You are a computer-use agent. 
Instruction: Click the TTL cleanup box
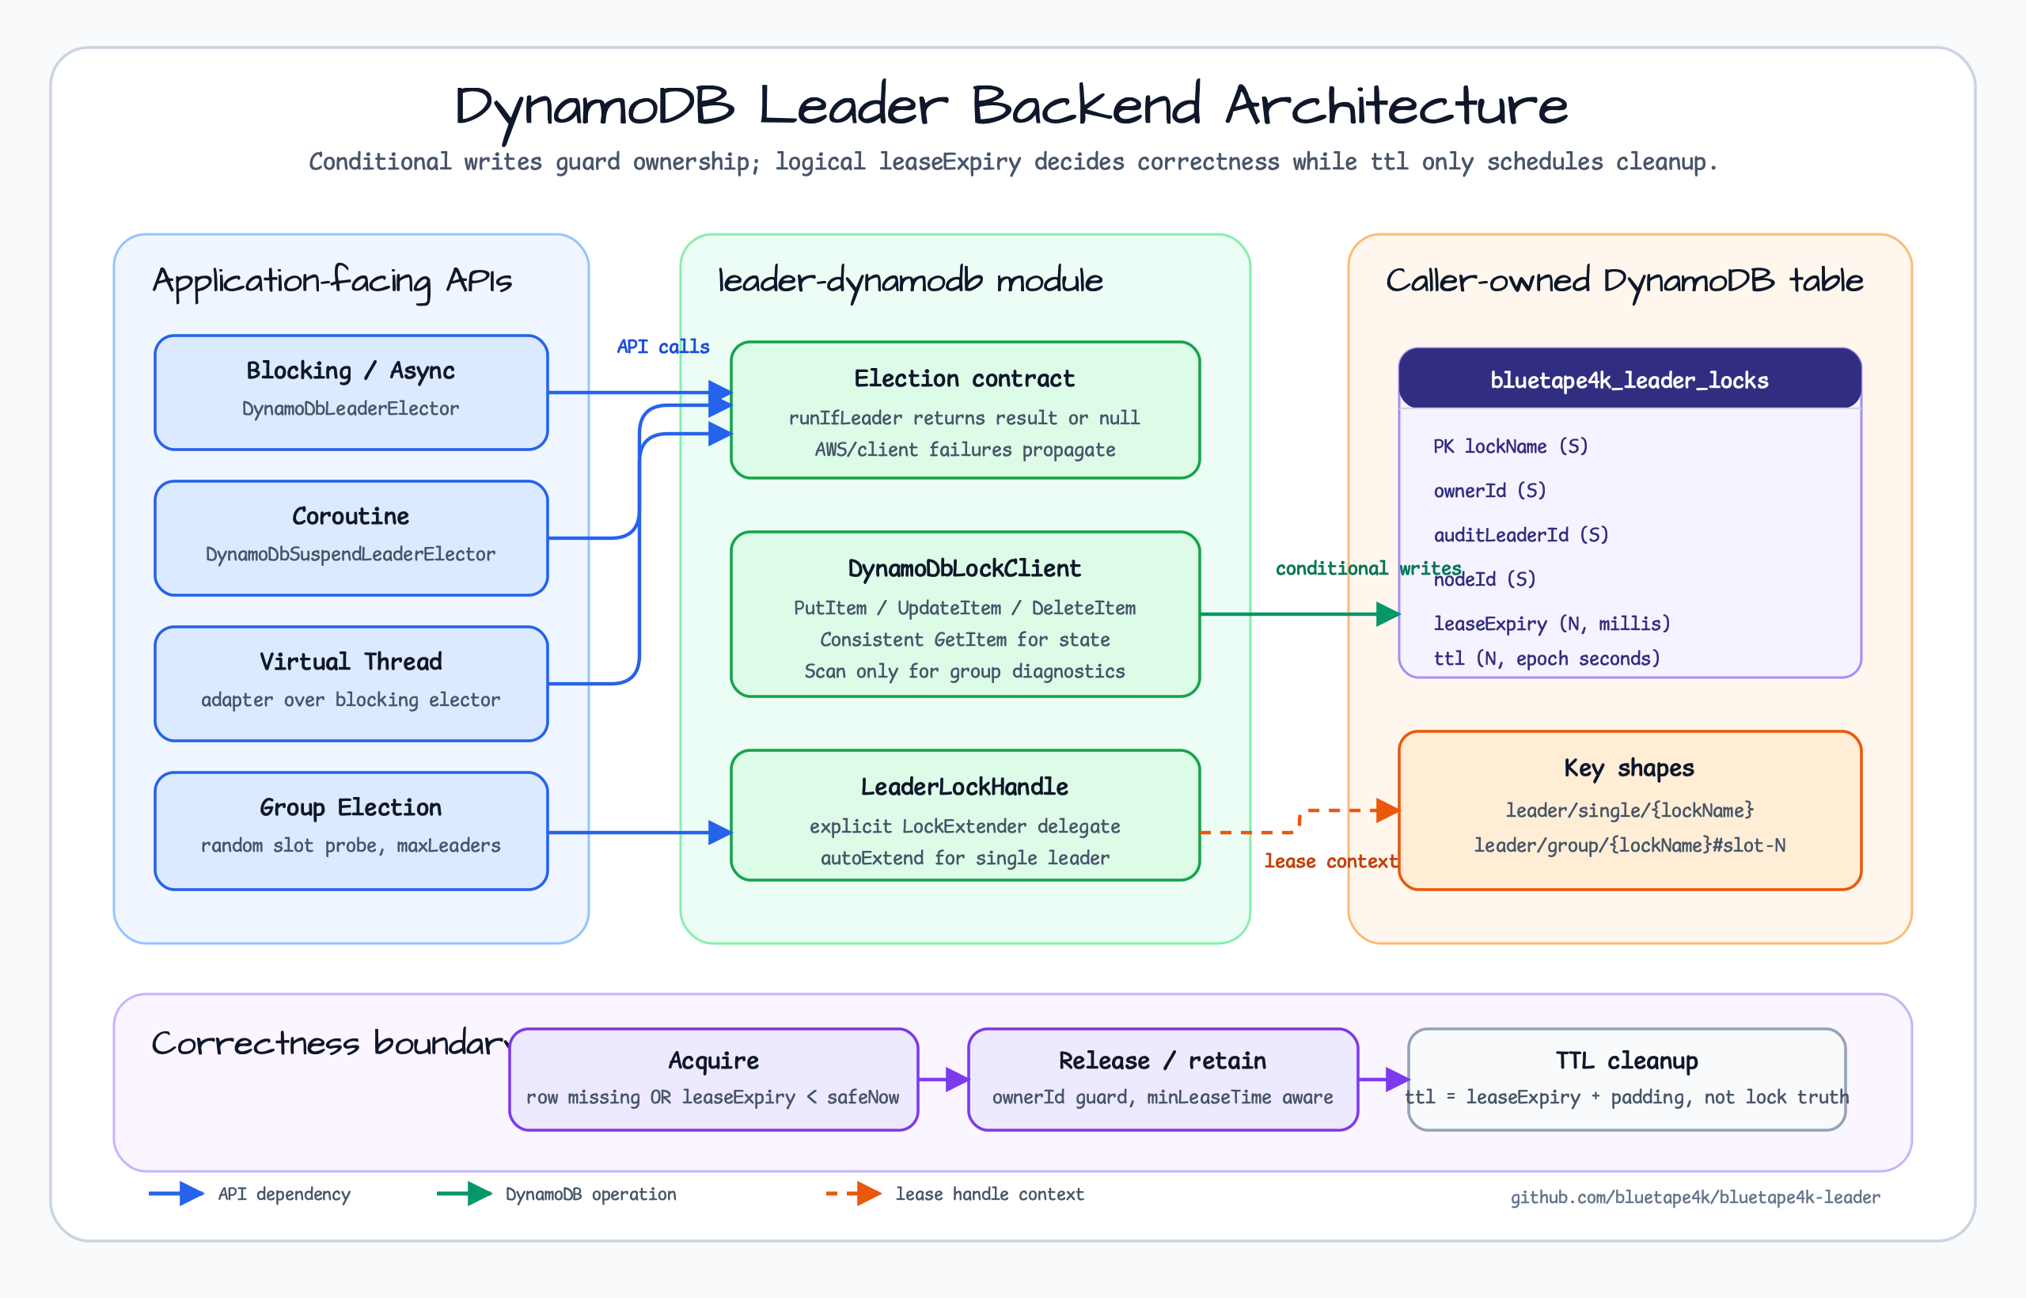coord(1626,1080)
